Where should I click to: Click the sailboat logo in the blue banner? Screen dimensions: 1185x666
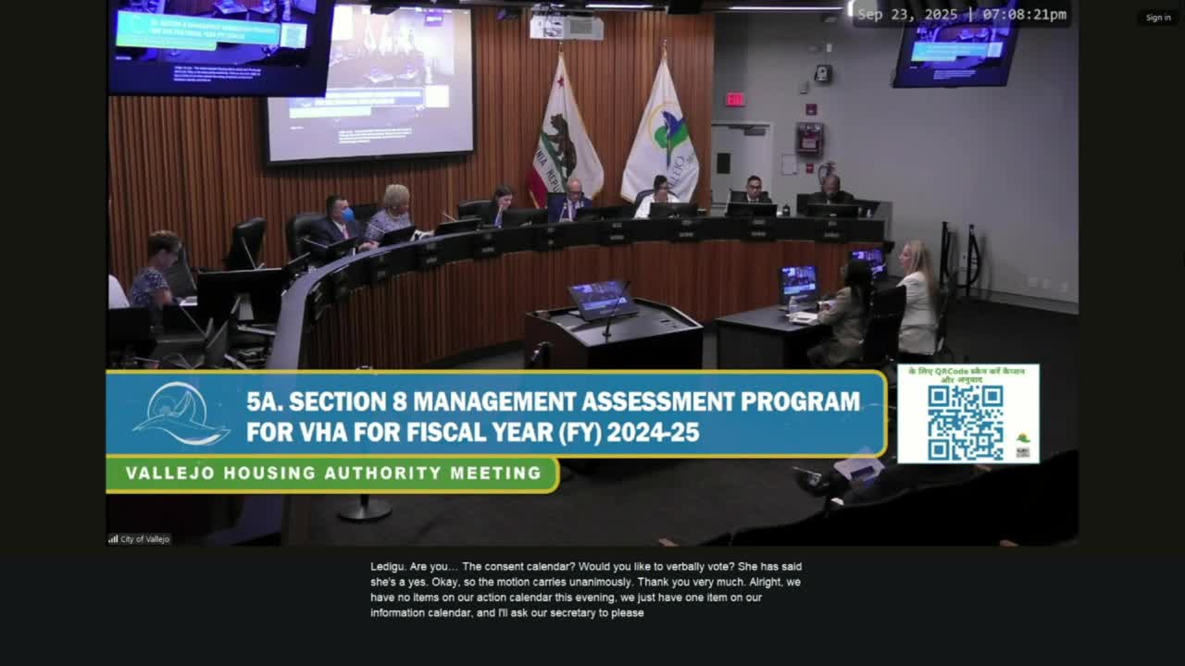[x=181, y=414]
